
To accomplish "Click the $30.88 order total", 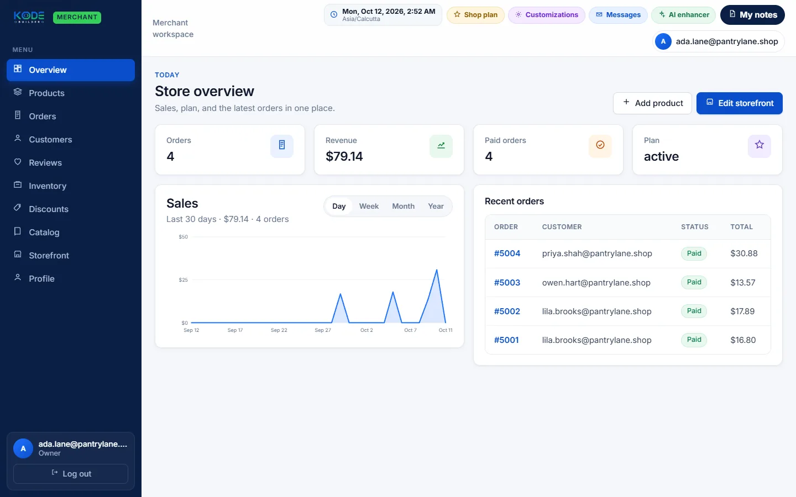I will 744,253.
